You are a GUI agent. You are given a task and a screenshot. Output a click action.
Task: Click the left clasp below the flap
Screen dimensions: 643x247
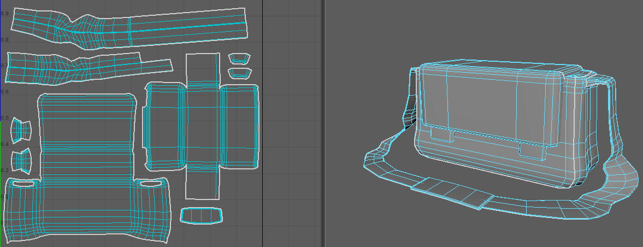point(440,134)
